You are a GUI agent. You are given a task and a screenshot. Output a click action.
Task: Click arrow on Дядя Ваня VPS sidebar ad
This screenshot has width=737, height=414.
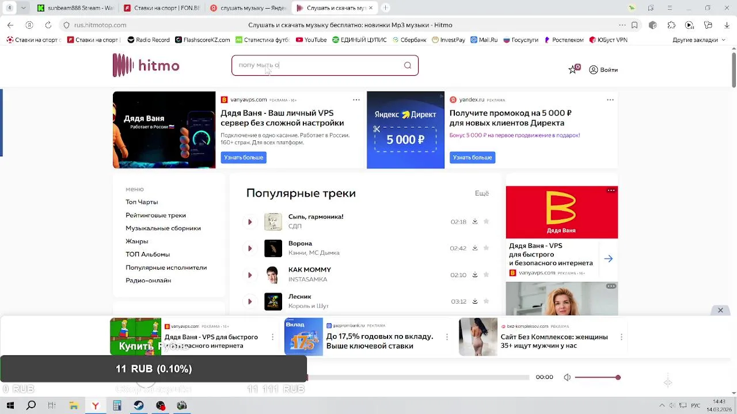[x=609, y=259]
